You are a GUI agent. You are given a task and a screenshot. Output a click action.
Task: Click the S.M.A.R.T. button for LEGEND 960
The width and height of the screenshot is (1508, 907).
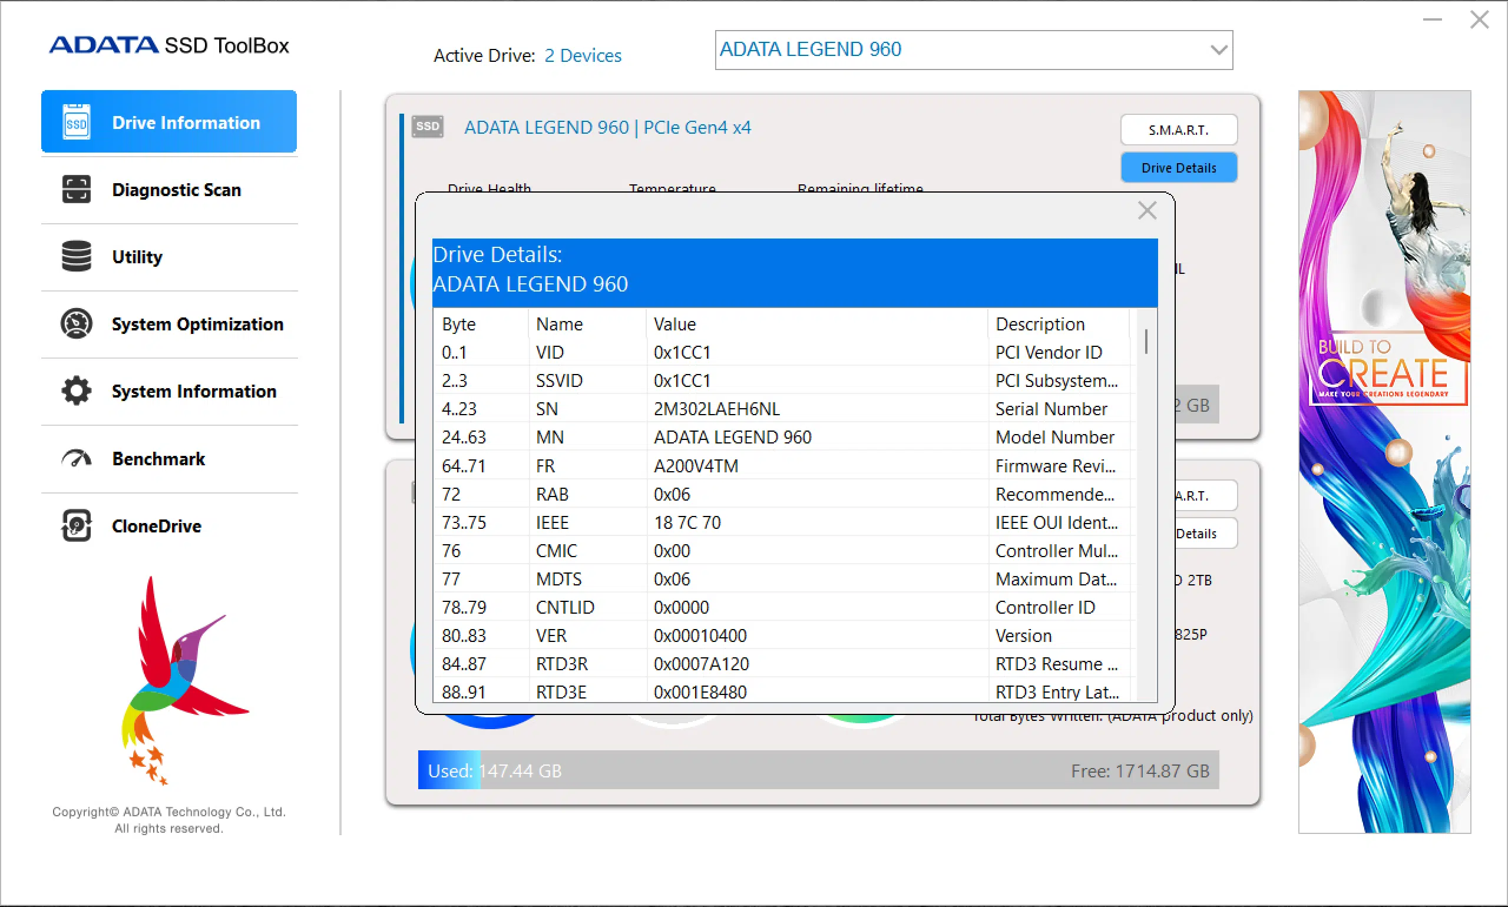point(1179,130)
